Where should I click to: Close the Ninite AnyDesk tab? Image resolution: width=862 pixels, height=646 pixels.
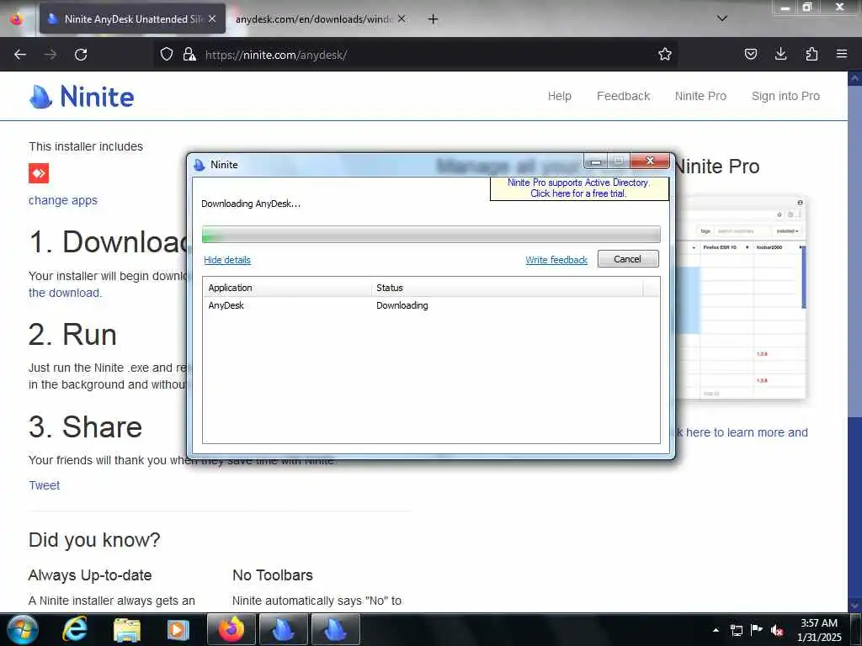pos(212,19)
